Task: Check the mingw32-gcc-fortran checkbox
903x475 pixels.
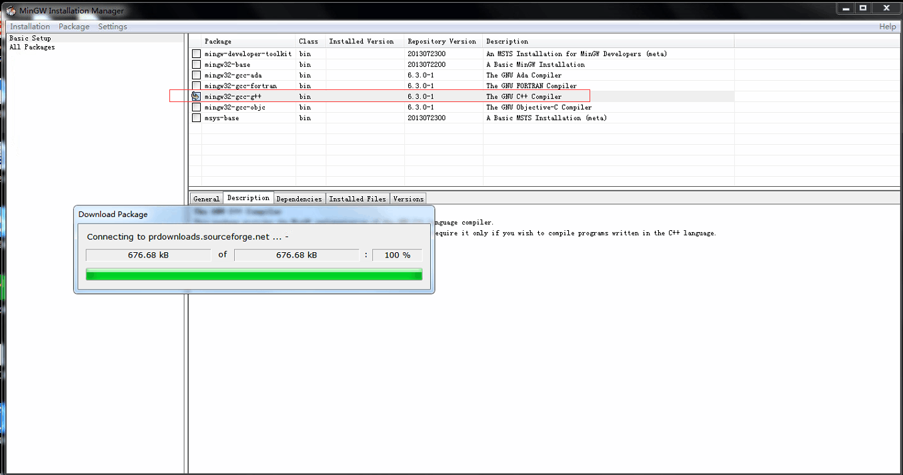Action: pyautogui.click(x=196, y=86)
